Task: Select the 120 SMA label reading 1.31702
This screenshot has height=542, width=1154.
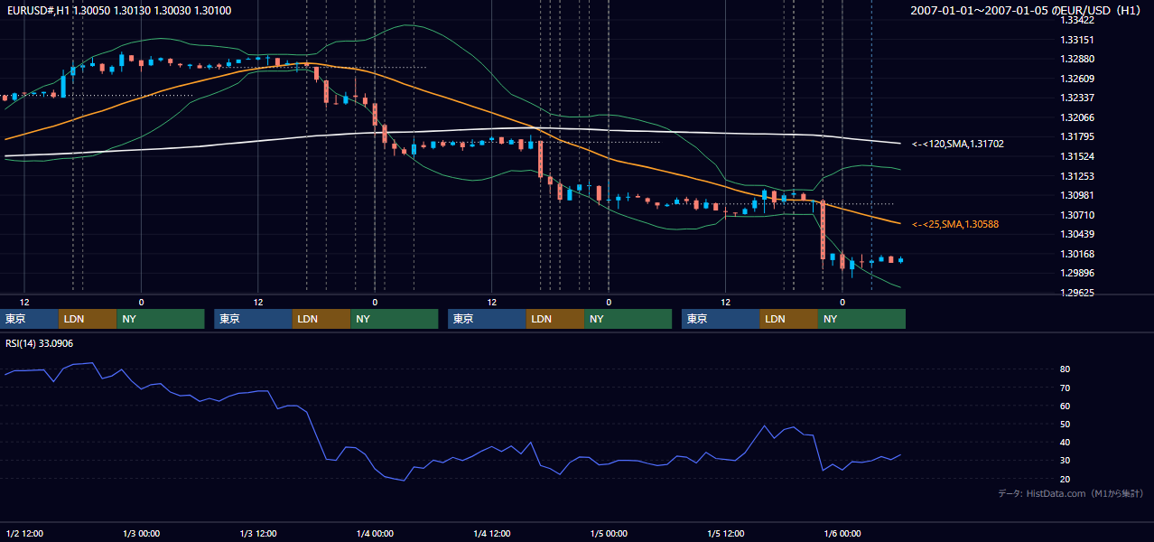Action: (x=958, y=144)
